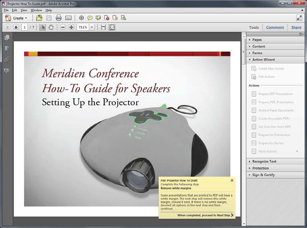Image resolution: width=307 pixels, height=228 pixels.
Task: Click the current page number field
Action: coord(24,27)
